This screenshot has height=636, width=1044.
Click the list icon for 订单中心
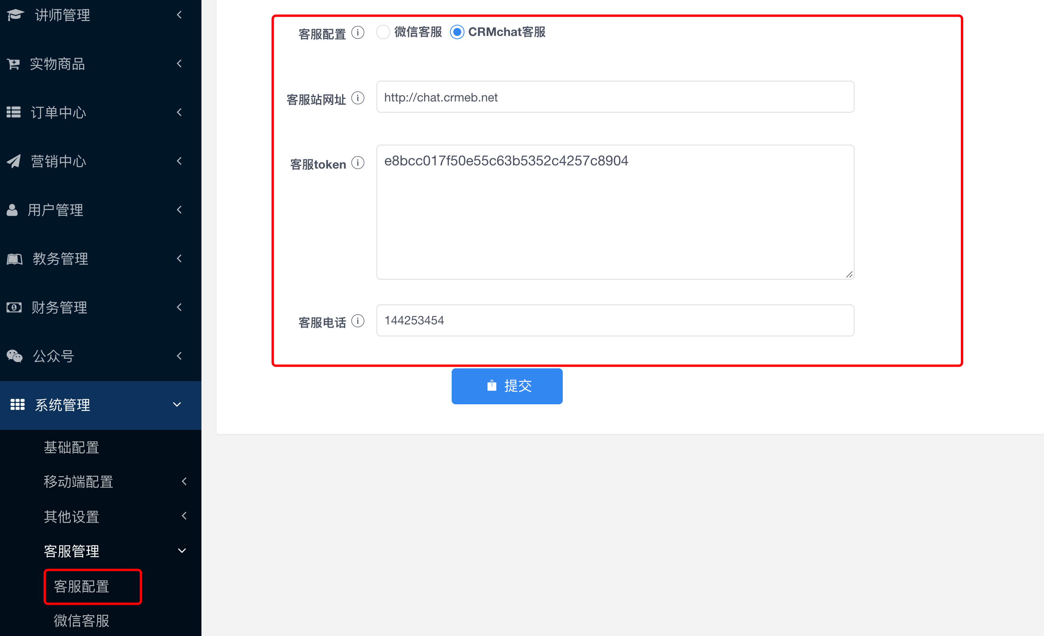[x=14, y=112]
